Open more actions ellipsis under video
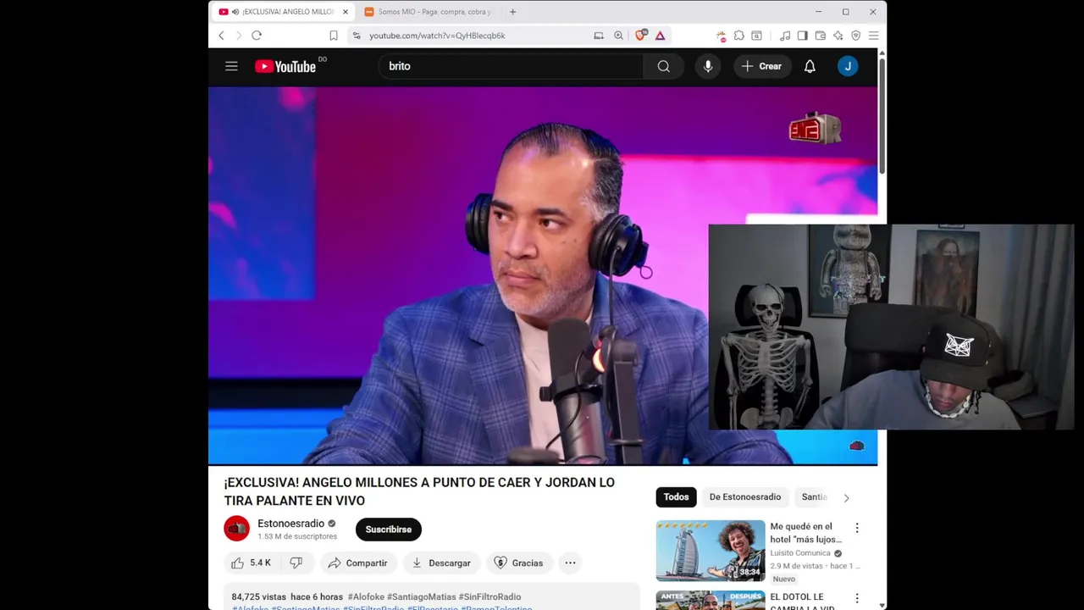The image size is (1084, 610). [x=570, y=563]
